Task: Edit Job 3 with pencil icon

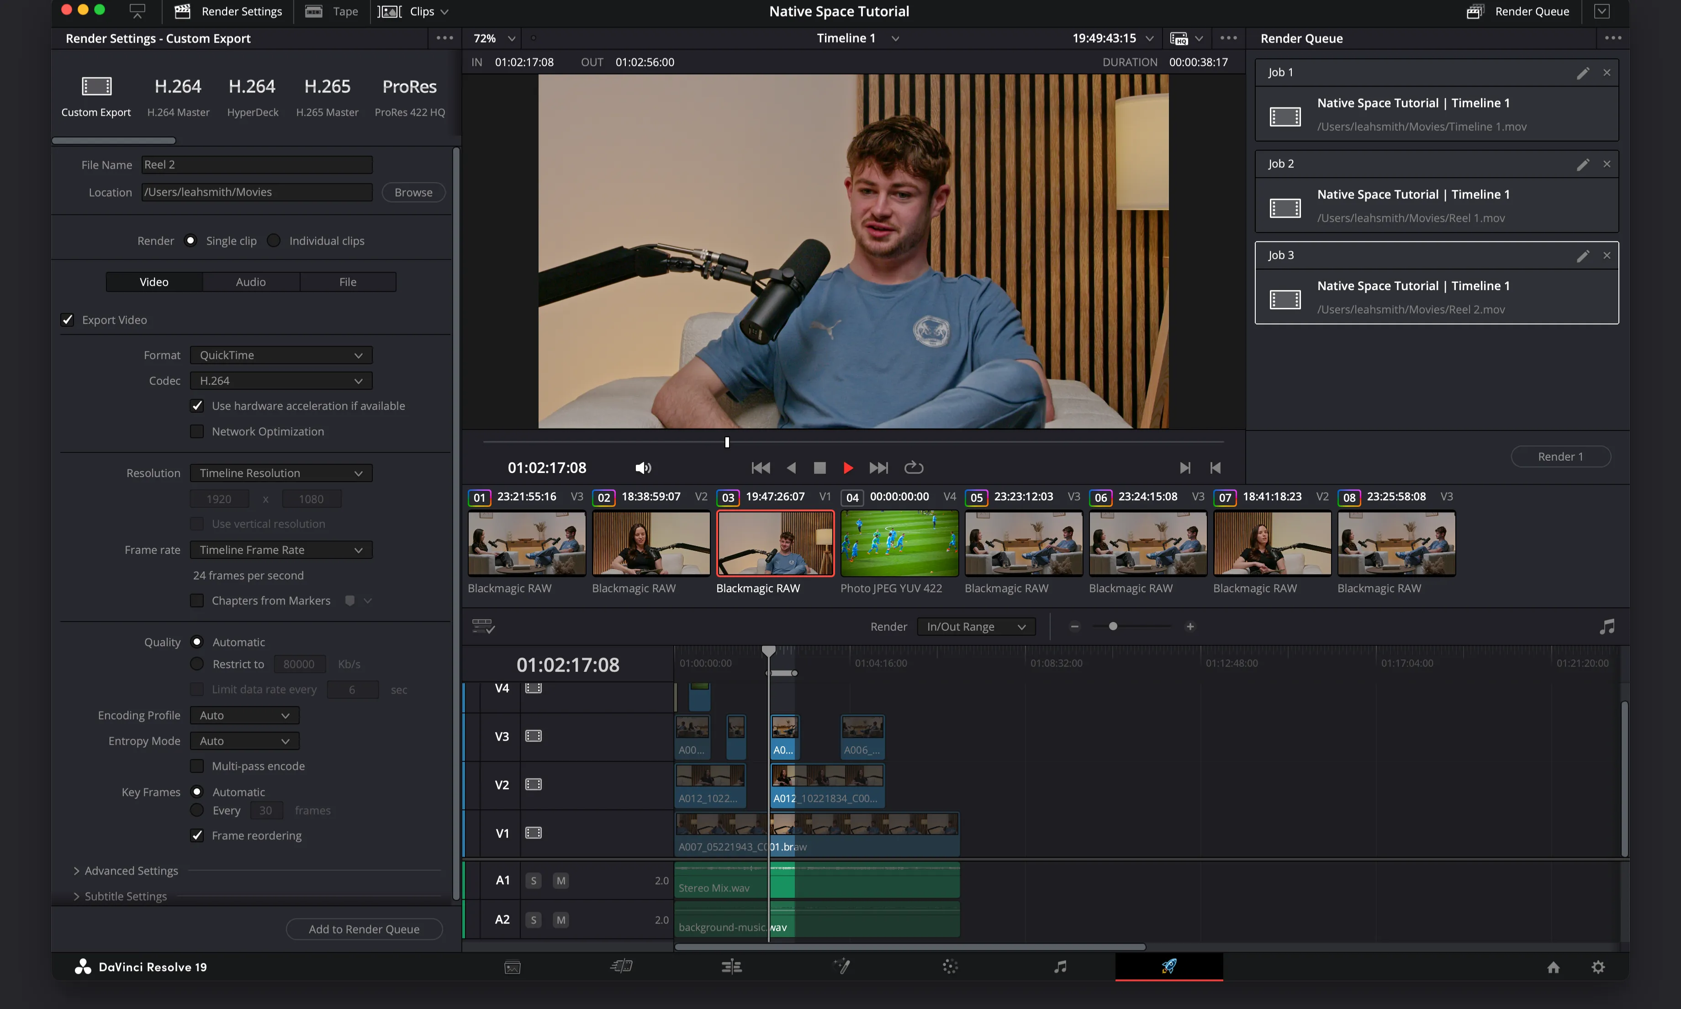Action: tap(1582, 255)
